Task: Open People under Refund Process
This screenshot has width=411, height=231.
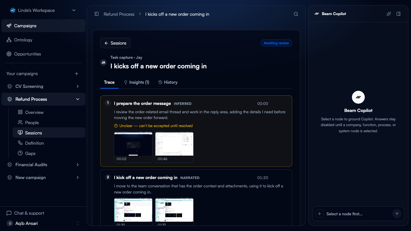Action: coord(49,123)
